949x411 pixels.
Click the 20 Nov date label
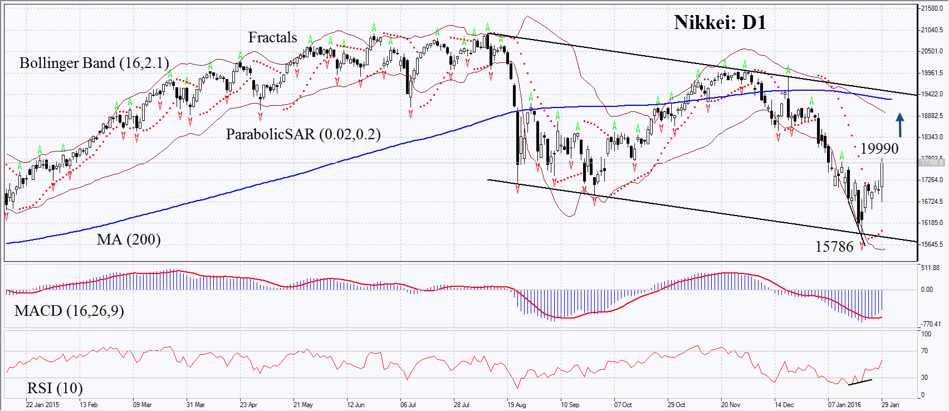(731, 405)
